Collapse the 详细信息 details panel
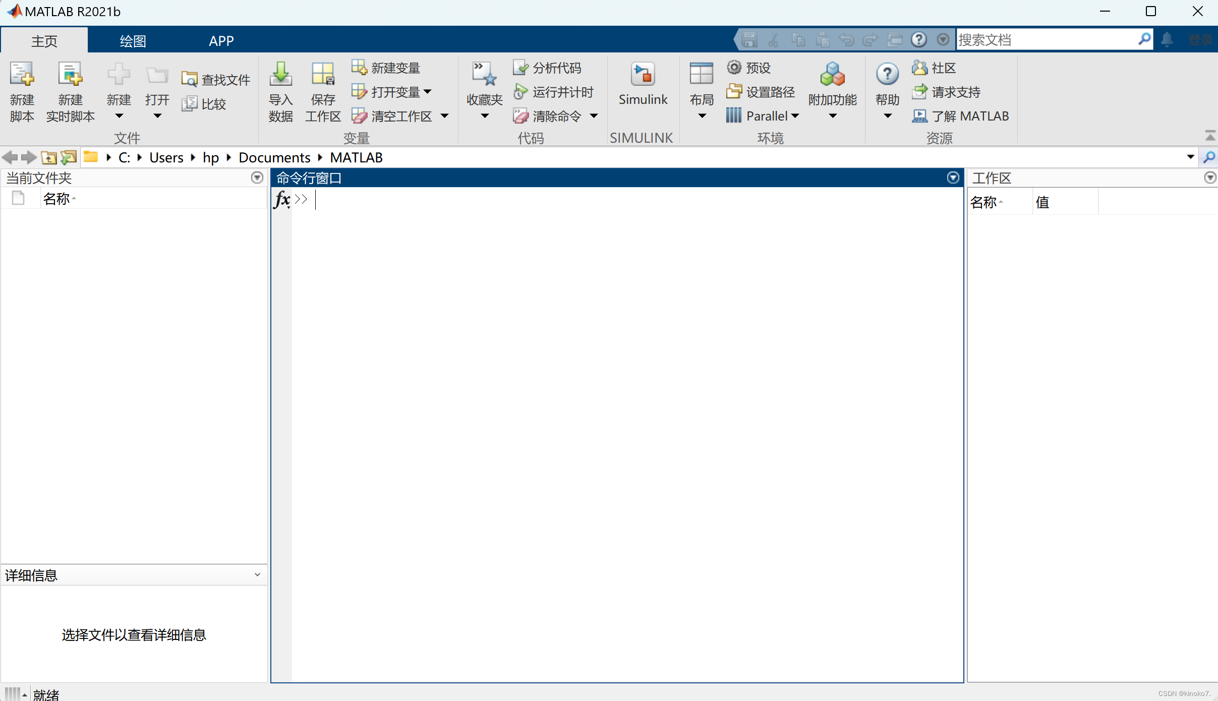This screenshot has height=701, width=1218. coord(257,575)
